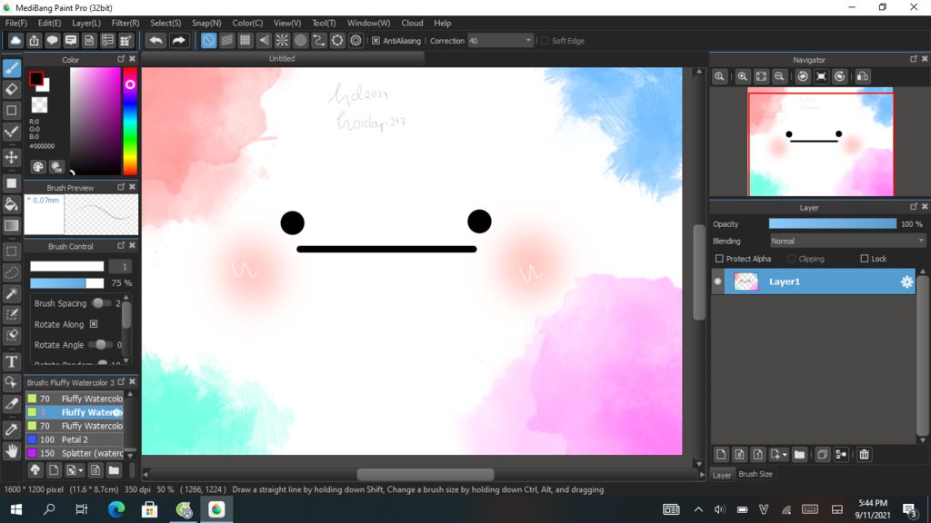This screenshot has width=931, height=523.
Task: Enable the Soft Edge checkbox
Action: [x=545, y=41]
